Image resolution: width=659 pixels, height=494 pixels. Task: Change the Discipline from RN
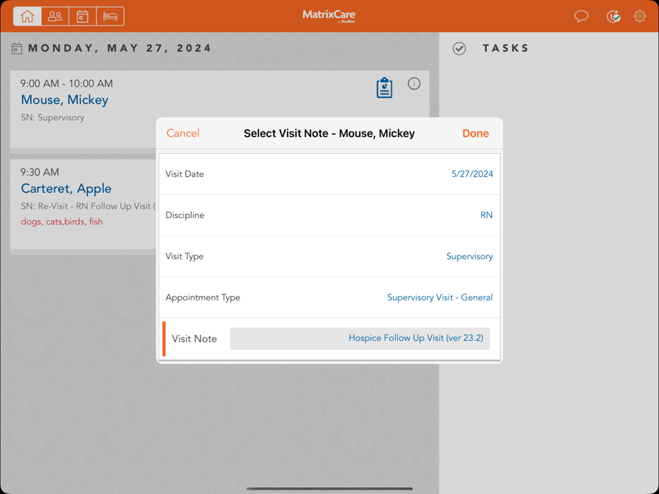[487, 215]
